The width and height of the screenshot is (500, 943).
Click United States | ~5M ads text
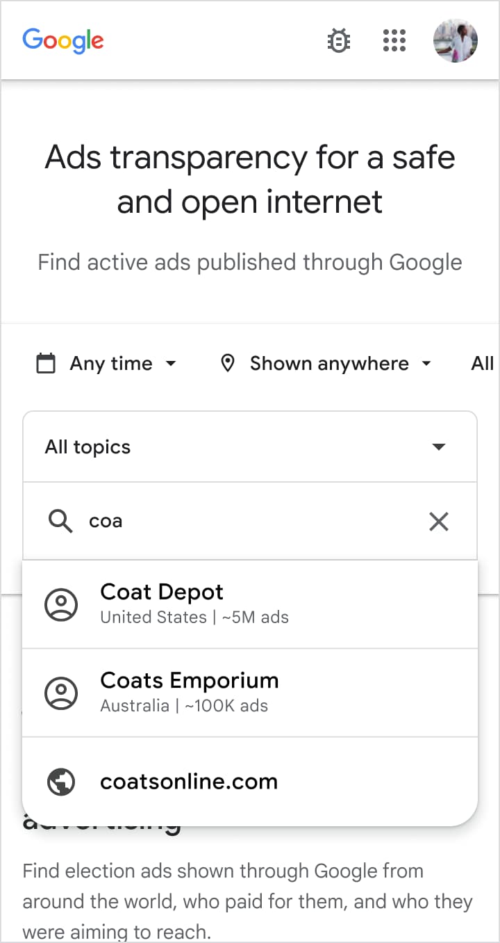coord(194,617)
